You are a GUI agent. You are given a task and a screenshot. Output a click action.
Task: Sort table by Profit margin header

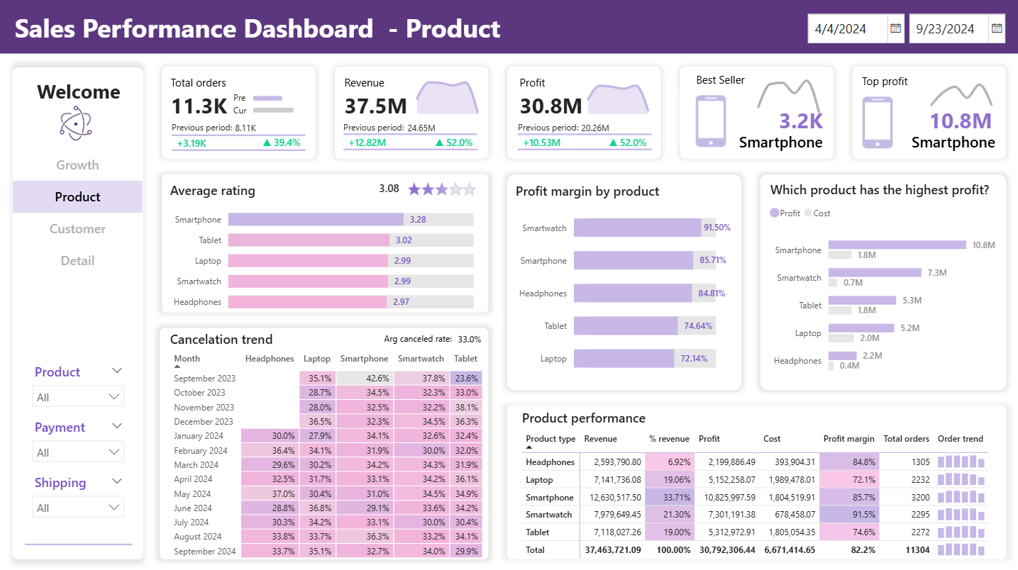(x=848, y=439)
